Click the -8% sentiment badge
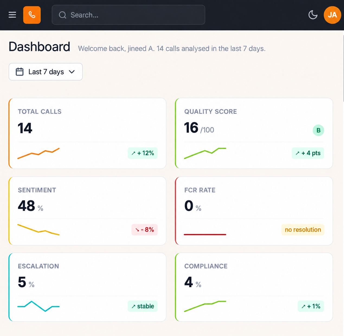 [x=144, y=230]
